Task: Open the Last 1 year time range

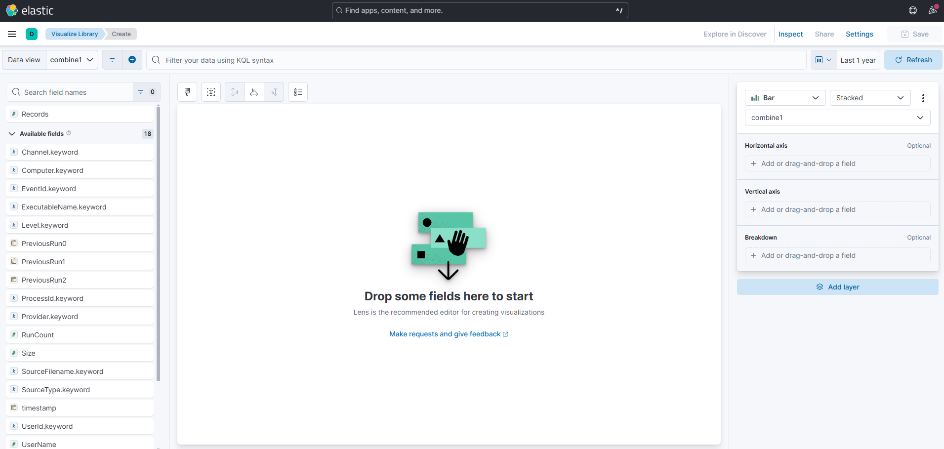Action: pos(858,60)
